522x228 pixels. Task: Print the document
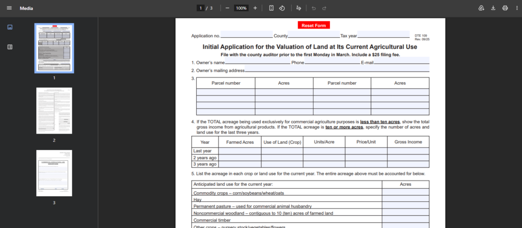(x=505, y=8)
